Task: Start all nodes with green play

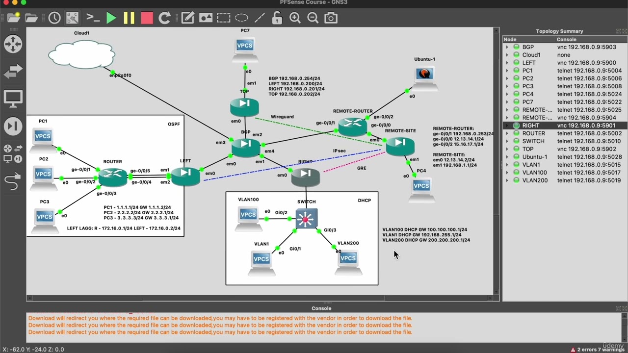Action: click(x=111, y=18)
